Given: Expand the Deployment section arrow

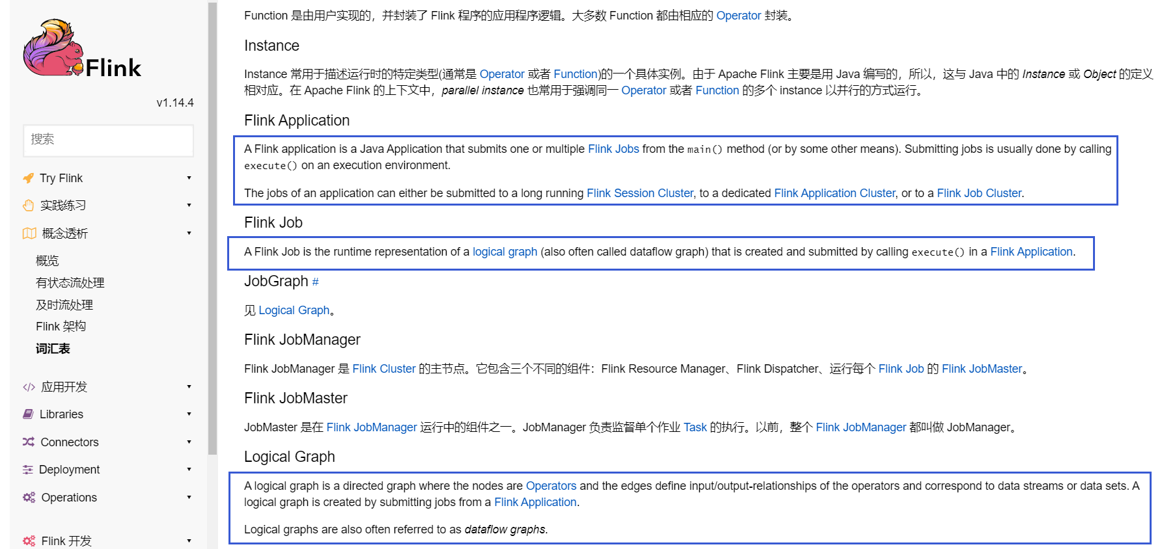Looking at the screenshot, I should [189, 470].
